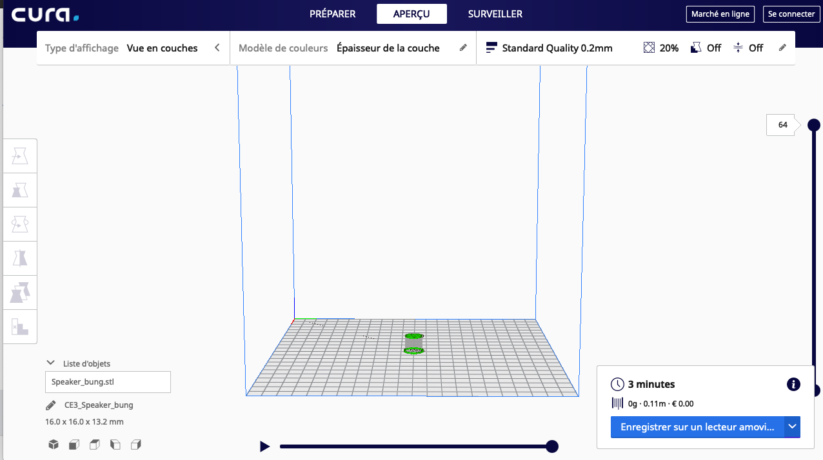The height and width of the screenshot is (460, 823).
Task: Select the Rotate tool in the left toolbar
Action: 20,224
